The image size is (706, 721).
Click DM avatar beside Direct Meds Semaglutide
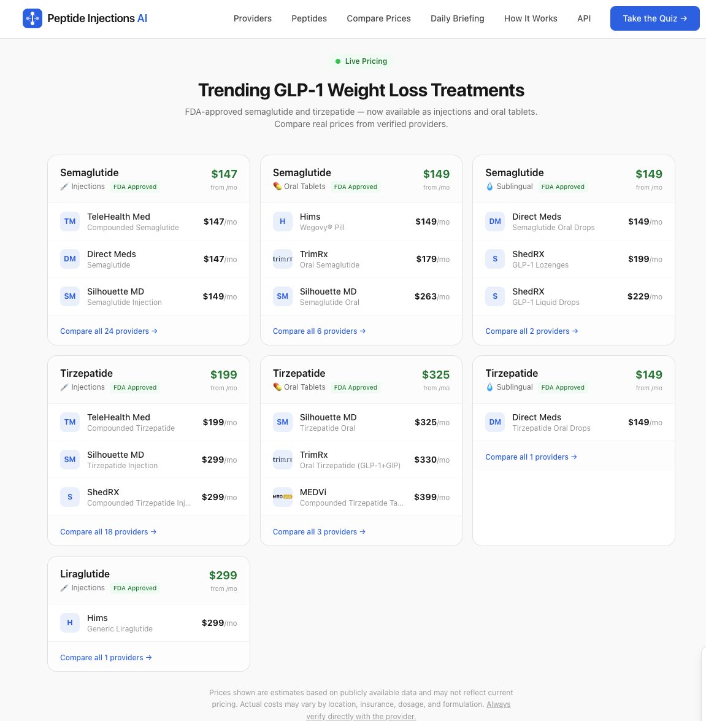(70, 259)
